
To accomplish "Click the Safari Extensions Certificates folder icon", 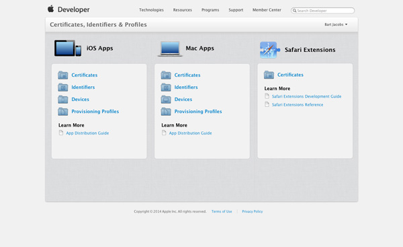I will coord(269,75).
